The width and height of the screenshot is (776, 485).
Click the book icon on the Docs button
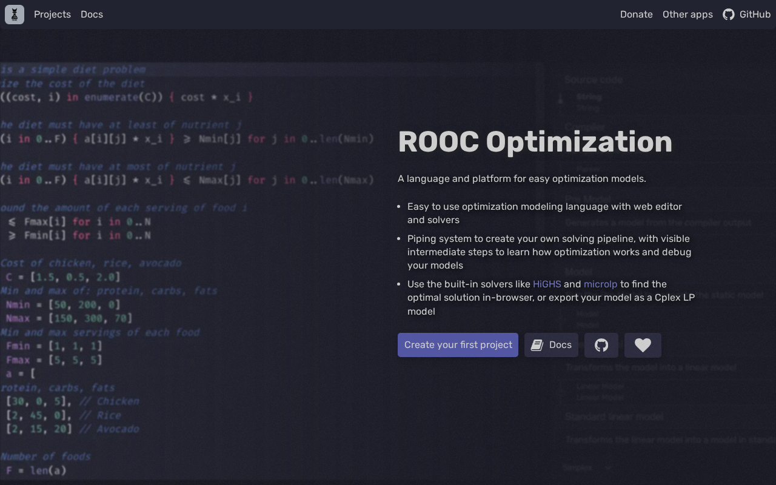(x=537, y=345)
